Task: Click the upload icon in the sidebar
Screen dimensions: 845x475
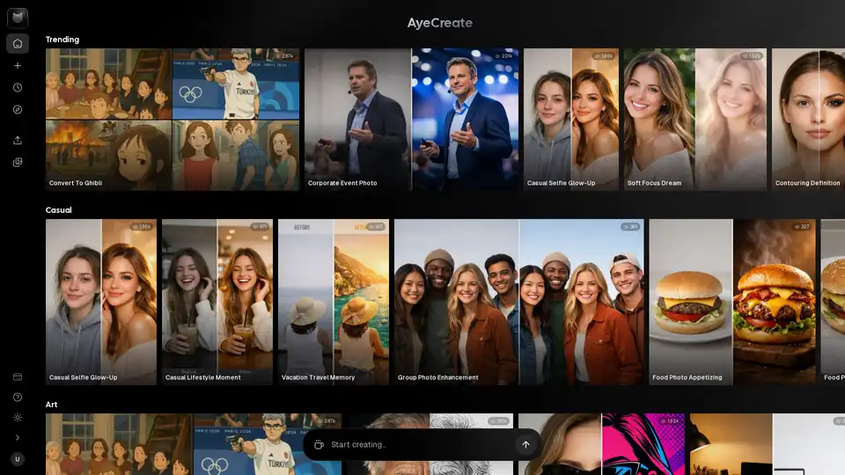Action: (18, 140)
